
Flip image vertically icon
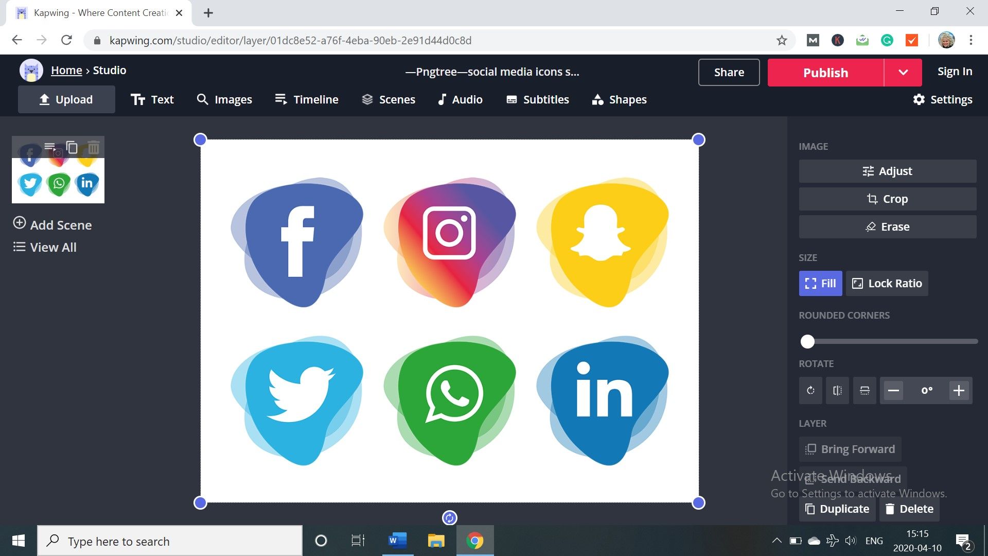864,391
